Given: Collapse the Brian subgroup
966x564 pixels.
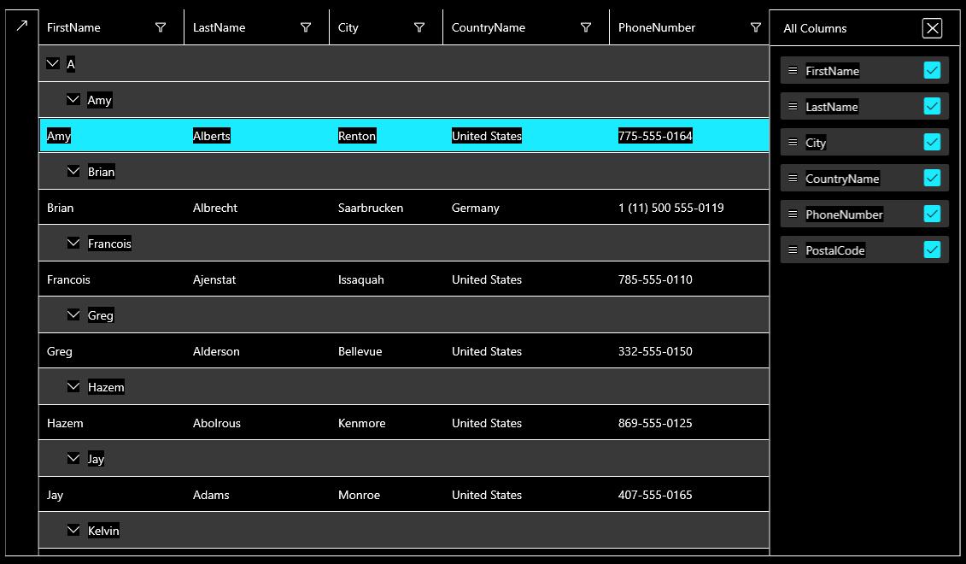Looking at the screenshot, I should 73,172.
